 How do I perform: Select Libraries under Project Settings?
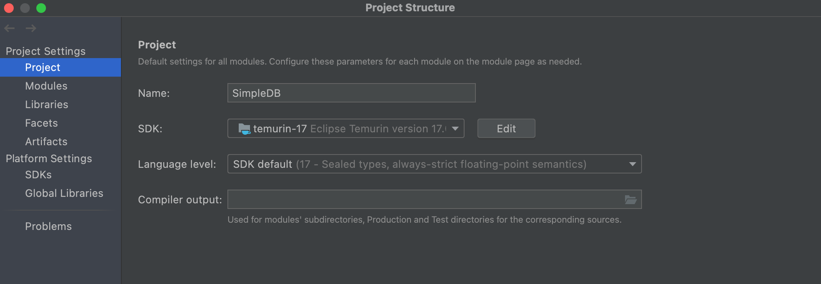pyautogui.click(x=46, y=104)
